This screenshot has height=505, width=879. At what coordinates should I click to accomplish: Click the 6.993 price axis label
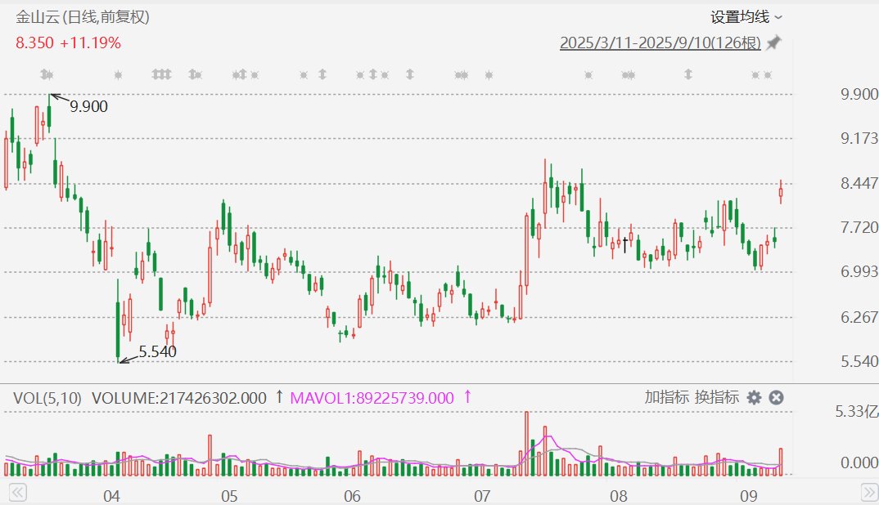coord(859,271)
